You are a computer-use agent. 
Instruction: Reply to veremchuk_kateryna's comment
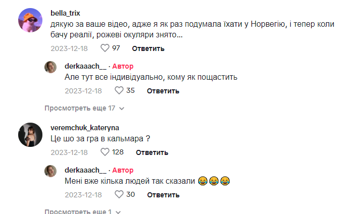pyautogui.click(x=152, y=152)
